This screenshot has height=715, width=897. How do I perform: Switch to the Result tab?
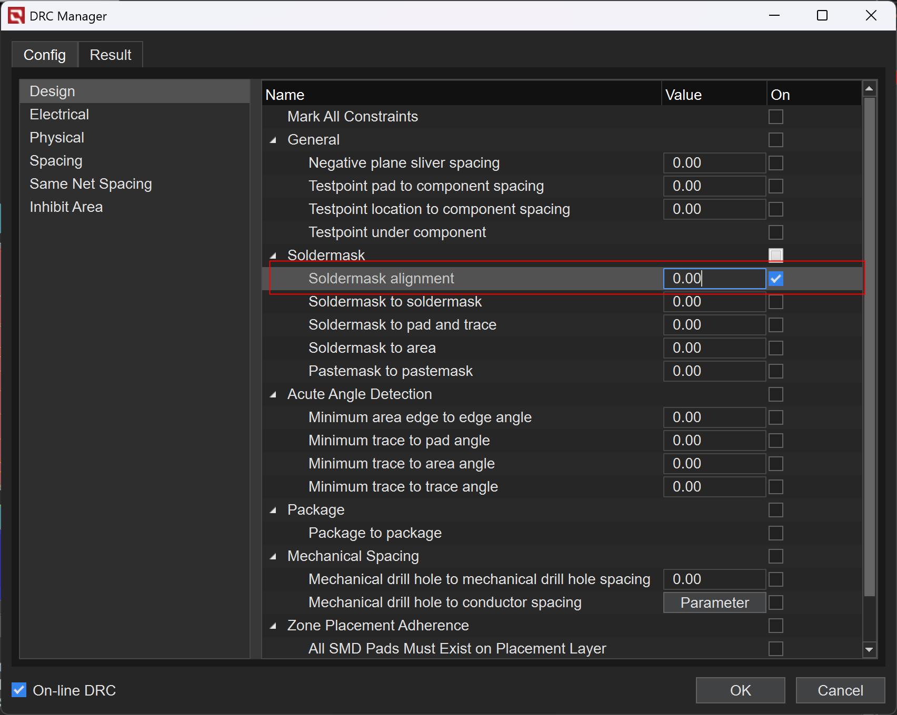(110, 55)
